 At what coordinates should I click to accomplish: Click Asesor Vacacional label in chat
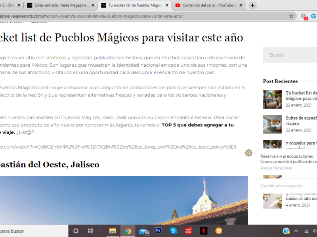pyautogui.click(x=276, y=168)
